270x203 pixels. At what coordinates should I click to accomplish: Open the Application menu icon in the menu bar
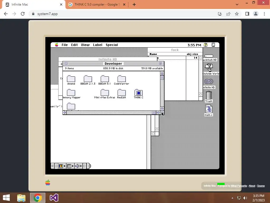213,45
